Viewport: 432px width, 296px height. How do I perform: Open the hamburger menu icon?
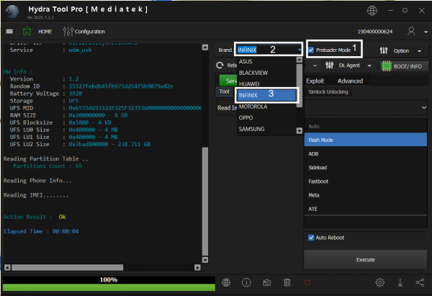pyautogui.click(x=9, y=32)
